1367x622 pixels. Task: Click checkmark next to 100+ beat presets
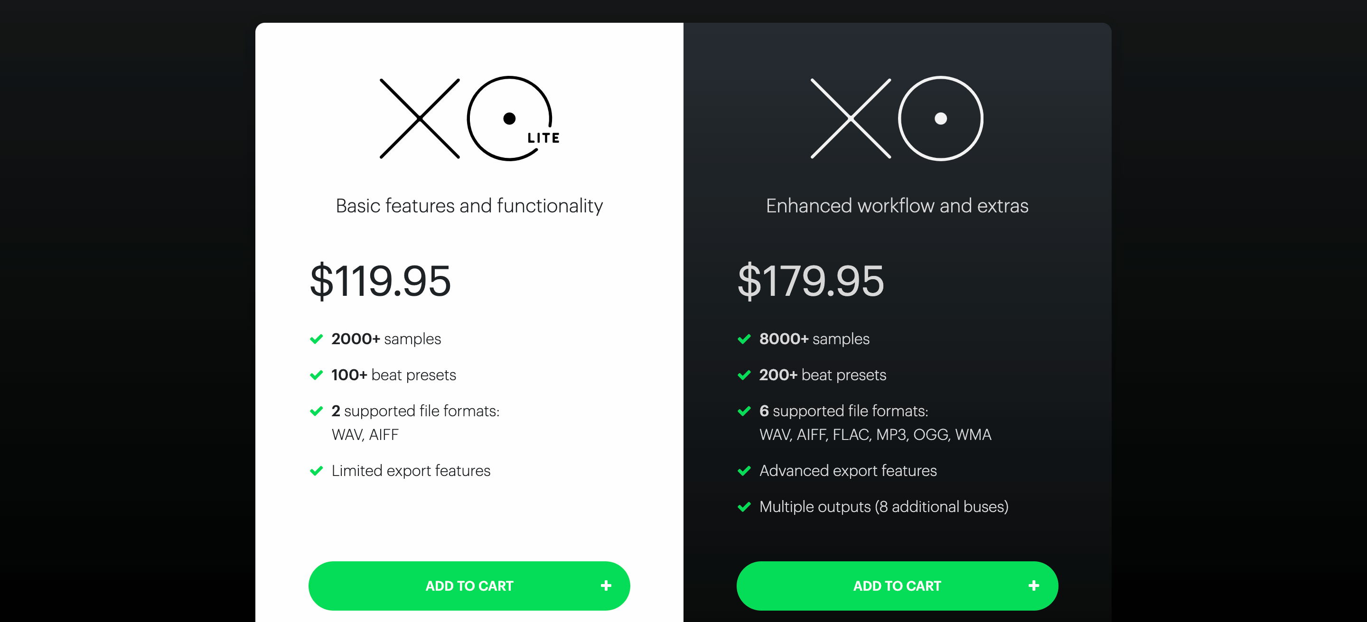click(316, 375)
